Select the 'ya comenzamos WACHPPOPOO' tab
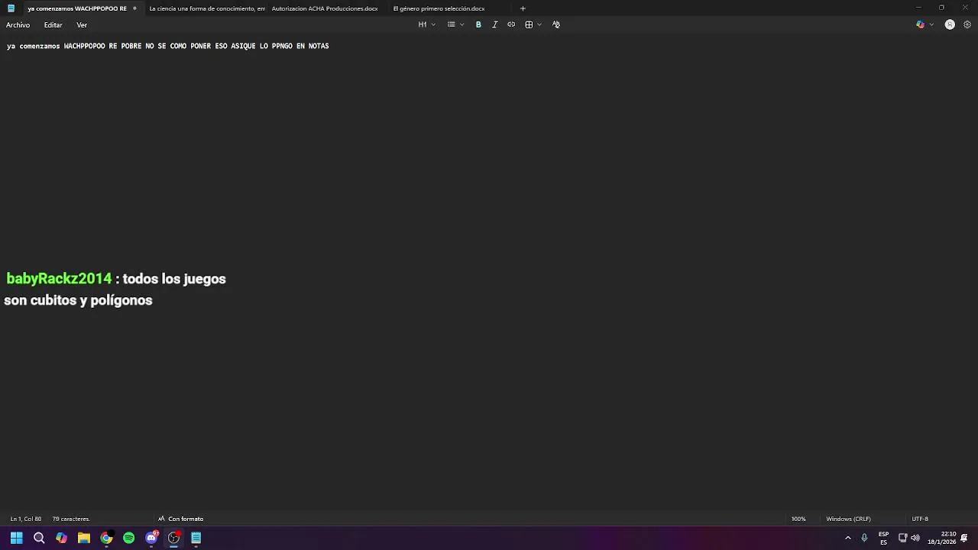 77,8
